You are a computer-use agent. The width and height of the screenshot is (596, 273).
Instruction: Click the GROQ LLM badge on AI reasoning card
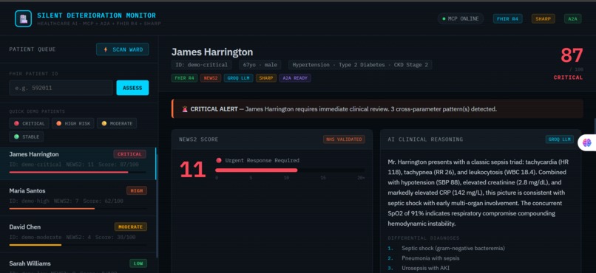(560, 139)
